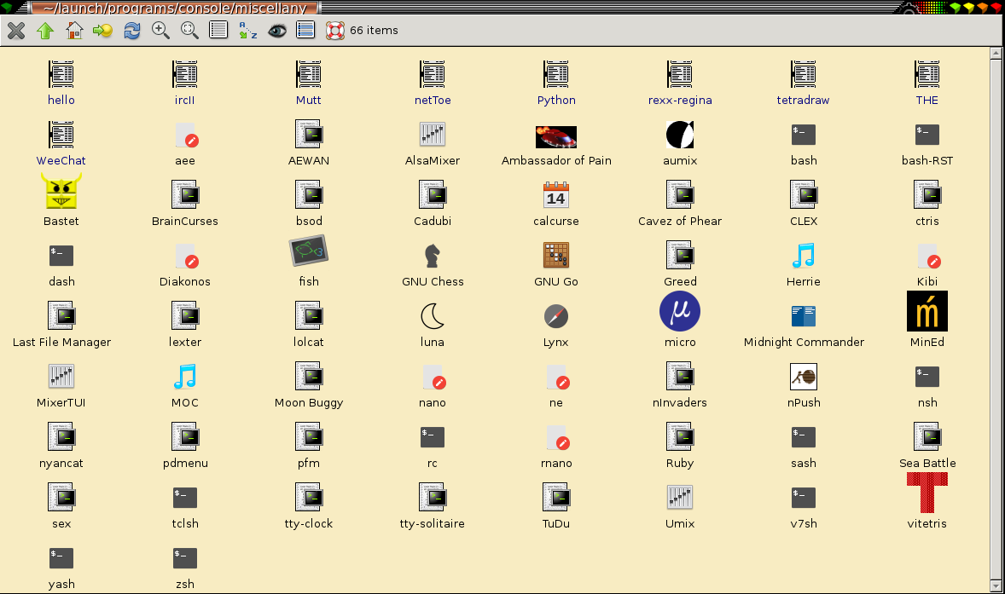
Task: Click the automatic size magnifier icon
Action: [189, 30]
